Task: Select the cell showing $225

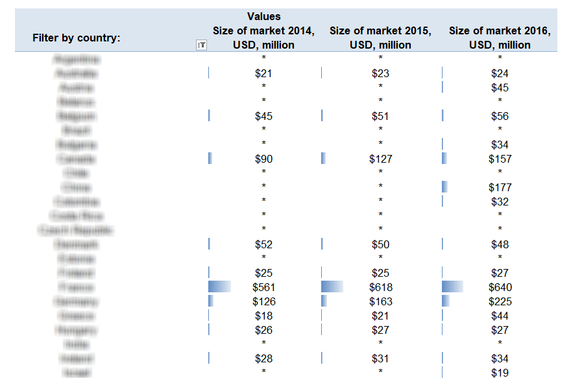Action: 500,301
